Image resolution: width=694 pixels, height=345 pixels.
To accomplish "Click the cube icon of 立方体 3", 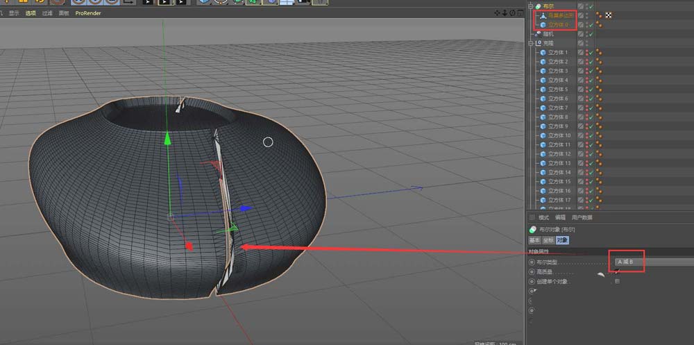I will (543, 71).
